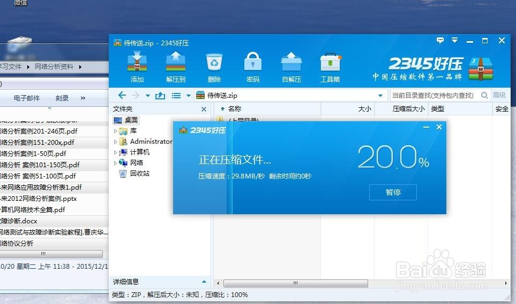Click the feedback chat bubble icon

pos(440,41)
